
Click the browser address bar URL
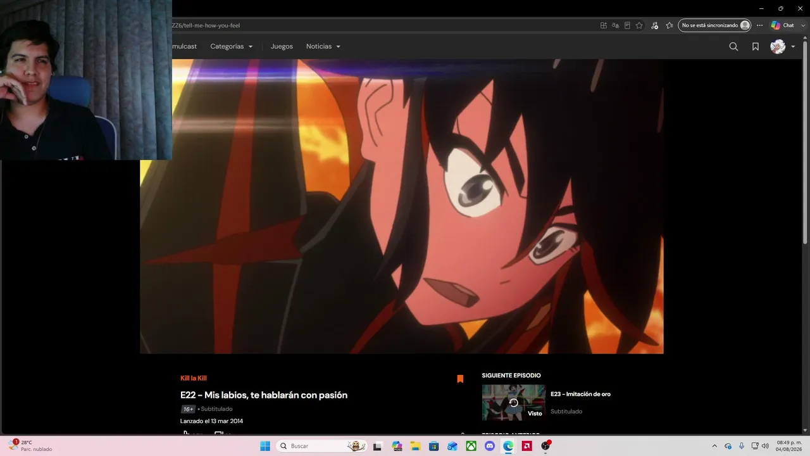tap(206, 25)
